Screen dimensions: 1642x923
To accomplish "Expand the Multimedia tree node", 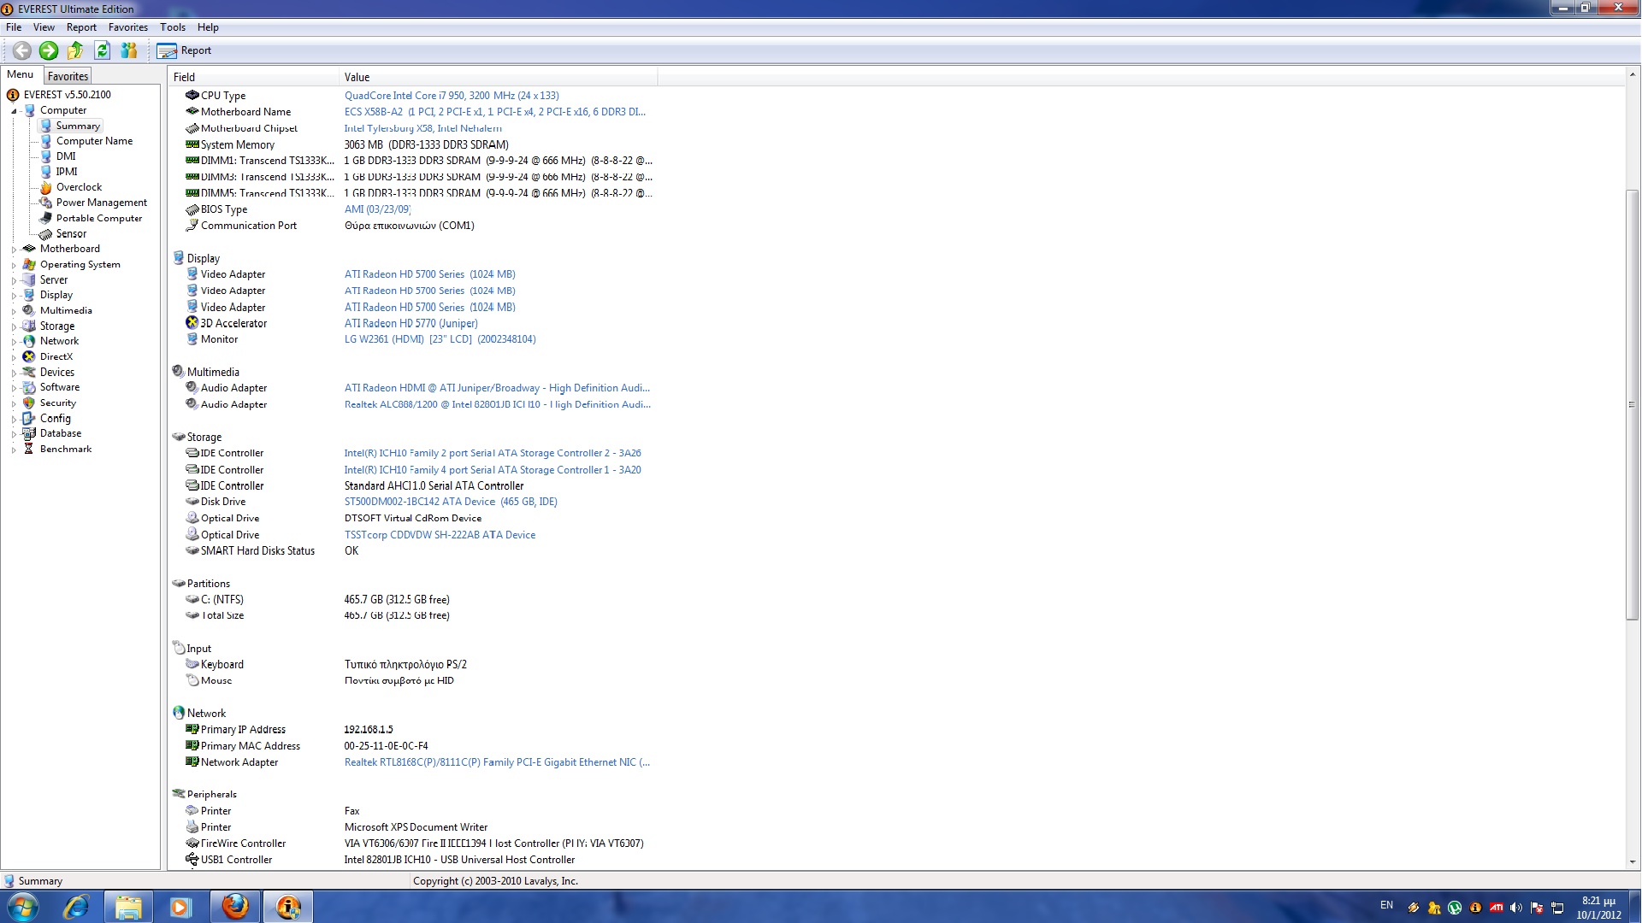I will click(x=14, y=311).
